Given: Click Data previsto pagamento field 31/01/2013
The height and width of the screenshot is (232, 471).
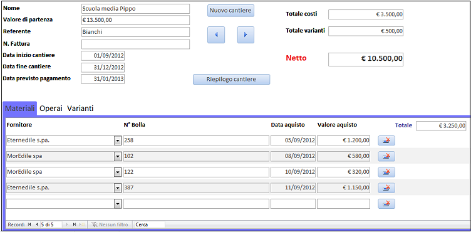Looking at the screenshot, I should pos(103,79).
